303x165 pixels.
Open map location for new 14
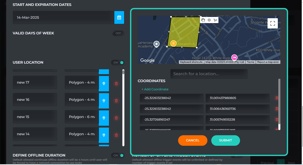(x=104, y=135)
